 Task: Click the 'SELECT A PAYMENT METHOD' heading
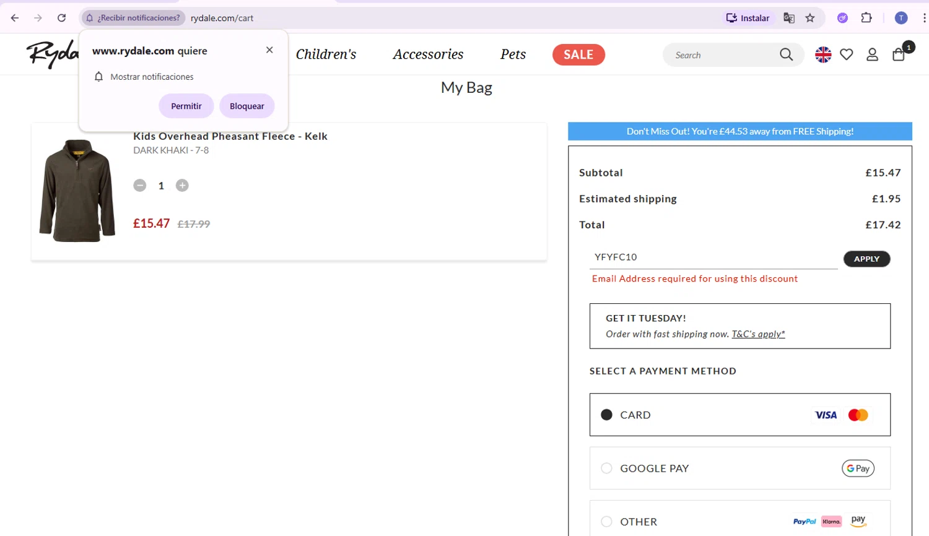coord(663,371)
